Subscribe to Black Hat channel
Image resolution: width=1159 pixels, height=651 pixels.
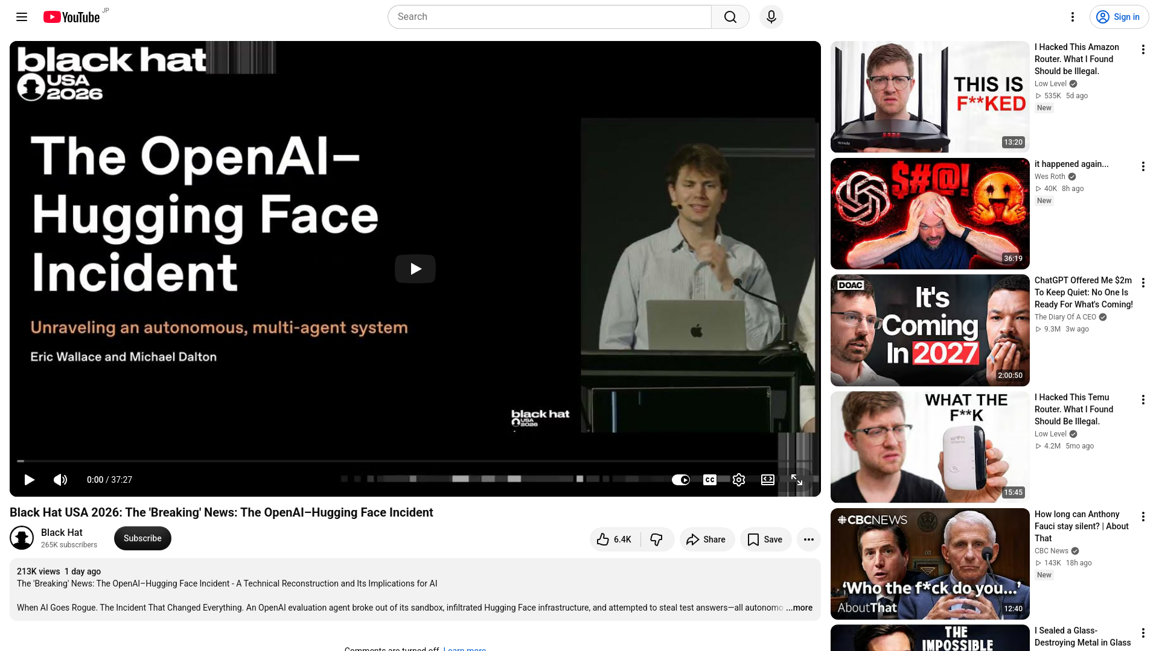coord(142,538)
